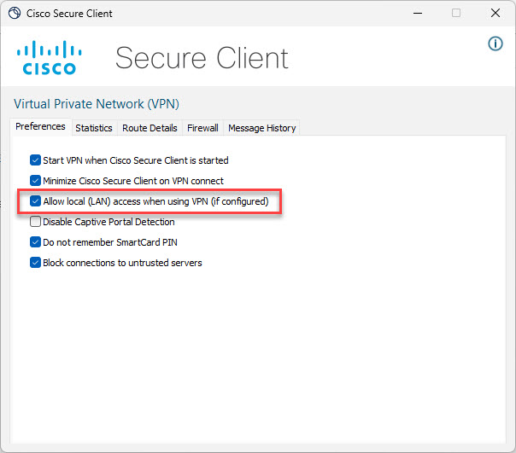Show the Message History tab
The image size is (516, 453).
pyautogui.click(x=261, y=128)
